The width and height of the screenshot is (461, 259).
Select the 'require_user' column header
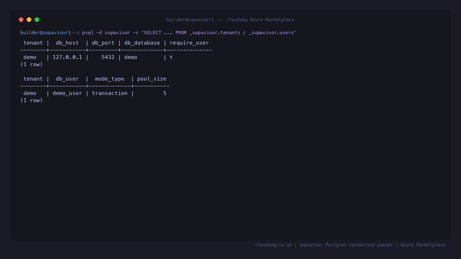pyautogui.click(x=189, y=43)
